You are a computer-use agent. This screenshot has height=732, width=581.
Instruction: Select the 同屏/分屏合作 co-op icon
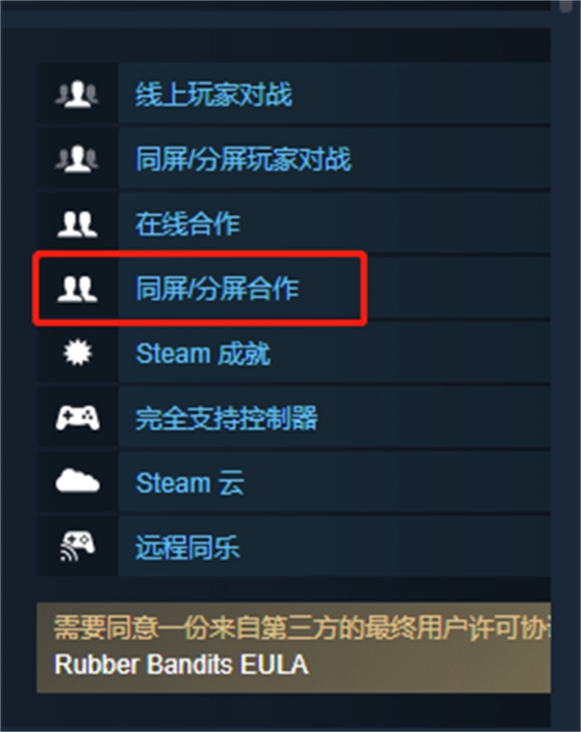[77, 289]
